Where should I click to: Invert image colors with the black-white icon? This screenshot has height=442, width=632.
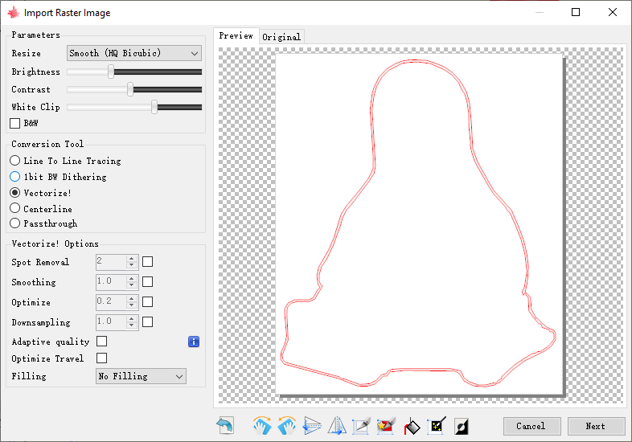pos(462,426)
